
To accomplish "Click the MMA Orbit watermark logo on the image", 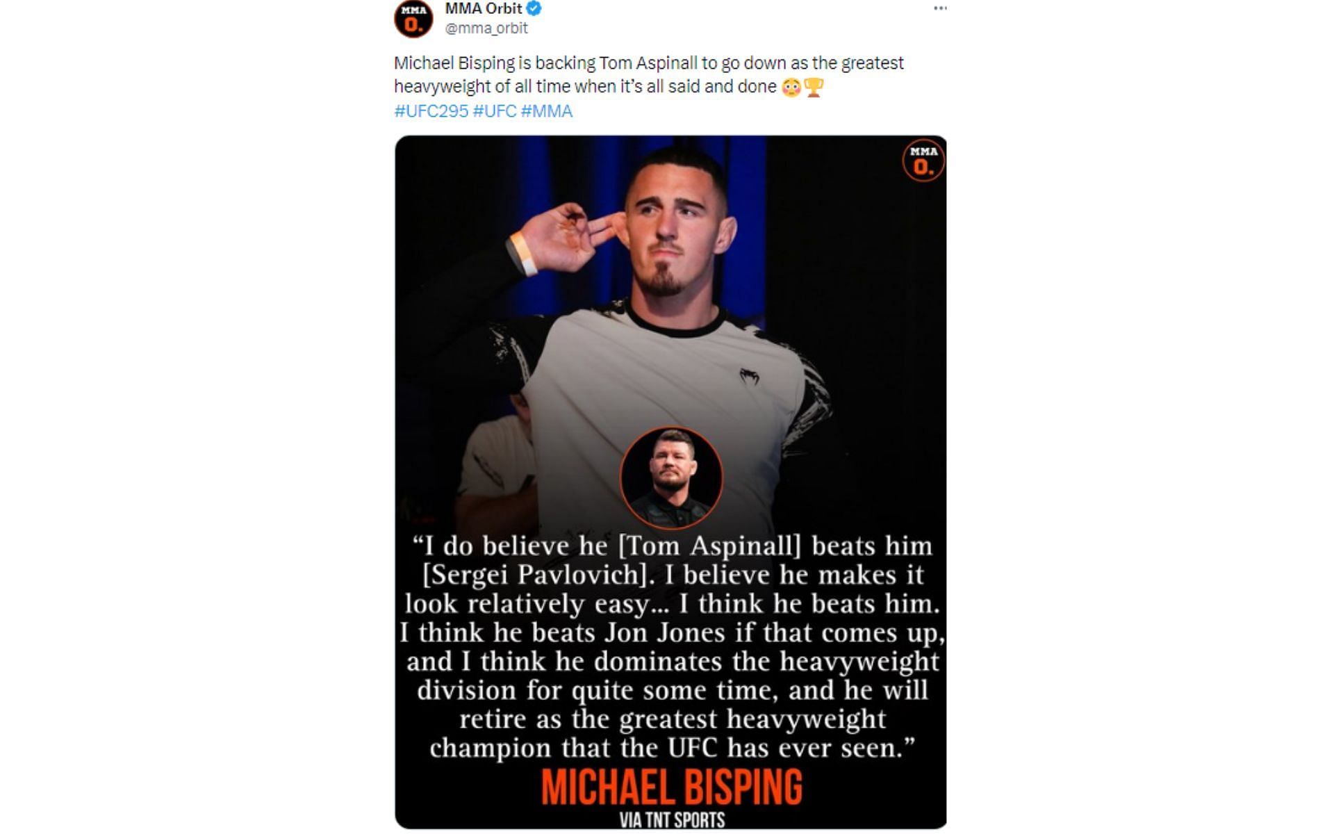I will [923, 161].
